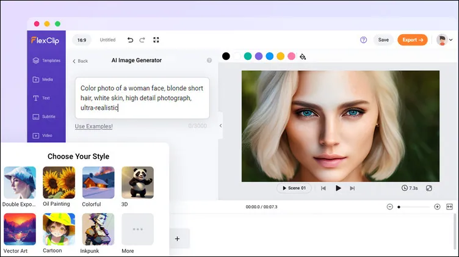Zoom in the timeline with plus
Screen dimensions: 459x257
(x=437, y=207)
